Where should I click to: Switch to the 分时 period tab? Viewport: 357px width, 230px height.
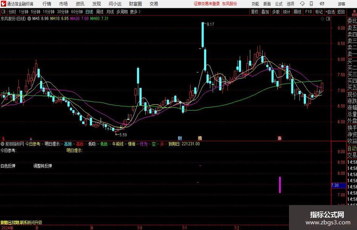12,12
